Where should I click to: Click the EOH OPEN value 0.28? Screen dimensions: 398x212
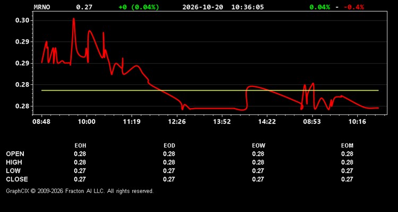[80, 154]
